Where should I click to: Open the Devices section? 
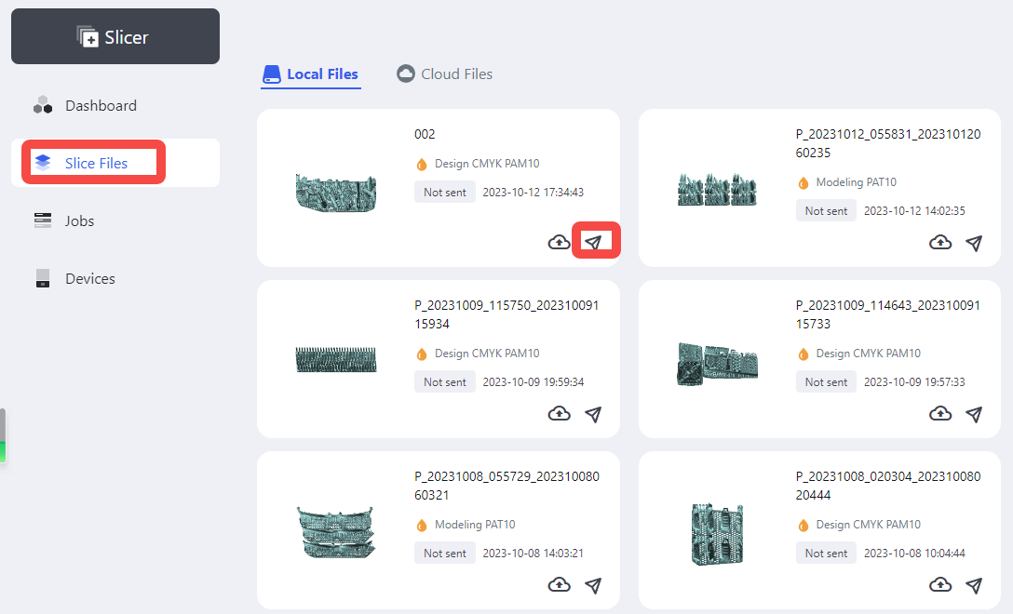click(89, 279)
